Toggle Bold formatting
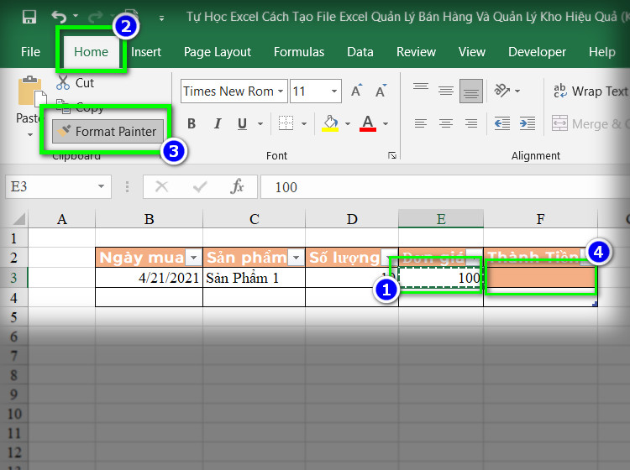The width and height of the screenshot is (630, 470). pyautogui.click(x=192, y=123)
